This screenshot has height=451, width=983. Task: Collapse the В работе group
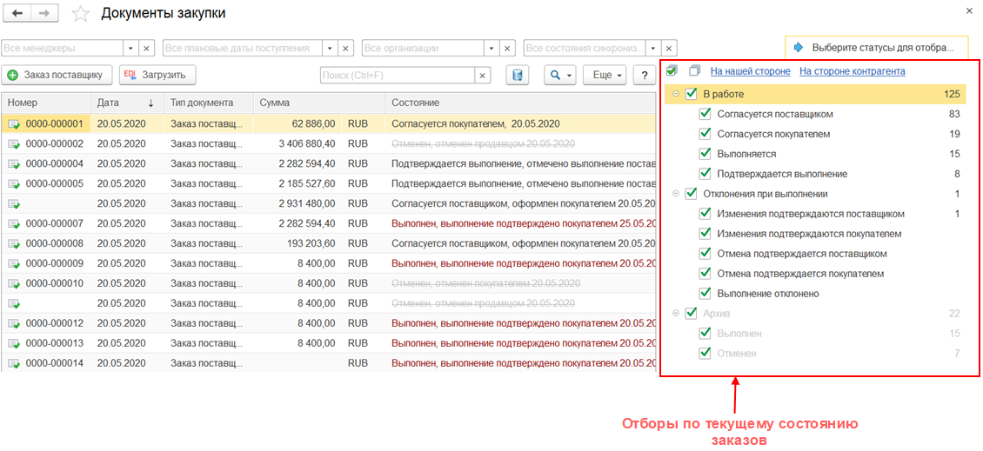point(676,94)
